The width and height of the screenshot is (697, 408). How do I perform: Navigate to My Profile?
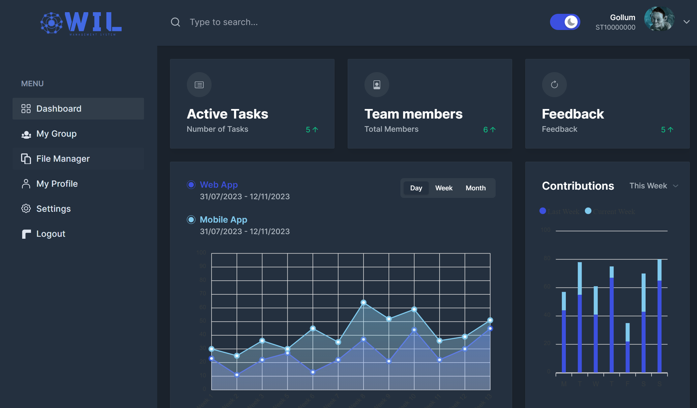pyautogui.click(x=78, y=184)
